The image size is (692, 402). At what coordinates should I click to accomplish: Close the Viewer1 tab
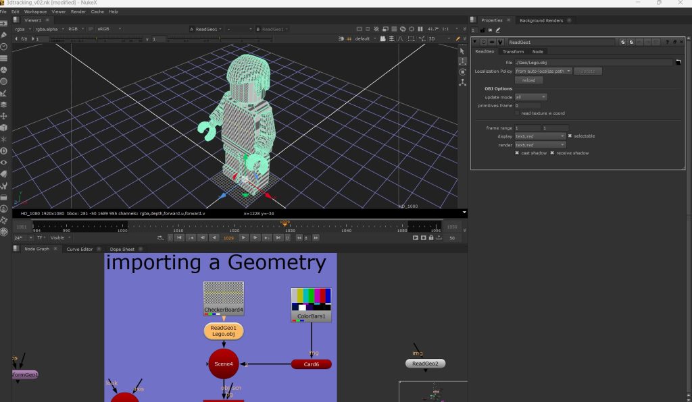tap(47, 20)
